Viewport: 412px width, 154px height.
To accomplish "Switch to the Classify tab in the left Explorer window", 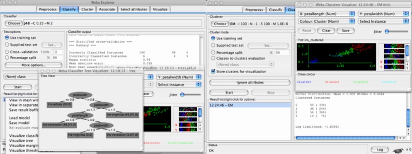I will [x=69, y=9].
